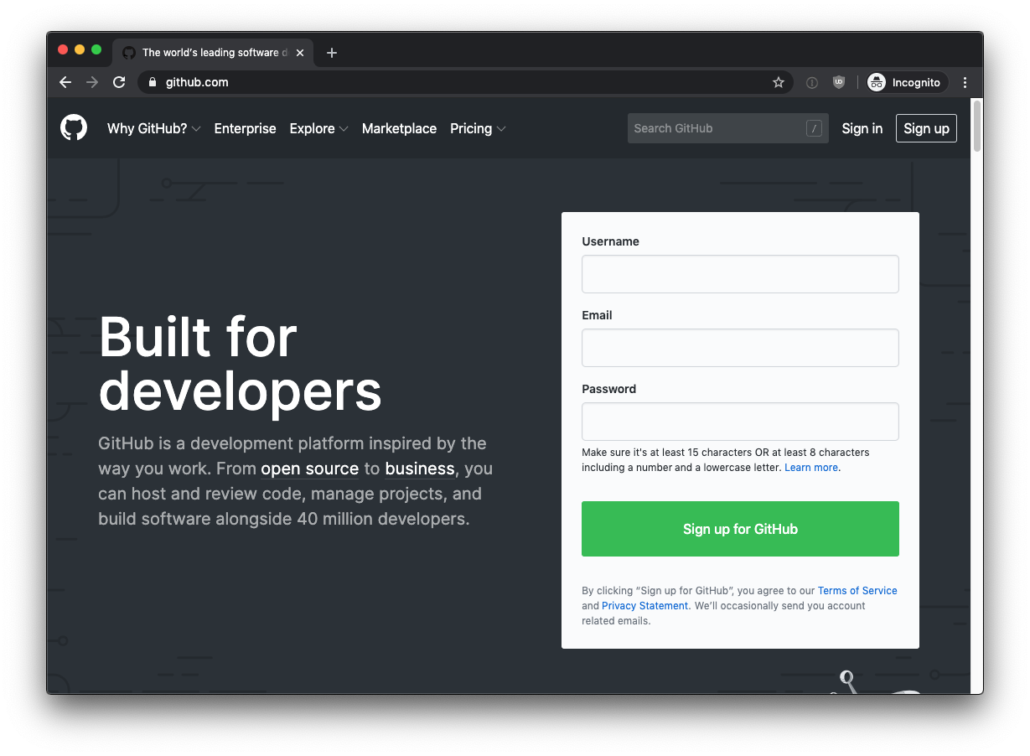Reload the page with refresh icon
This screenshot has height=756, width=1030.
[x=119, y=82]
